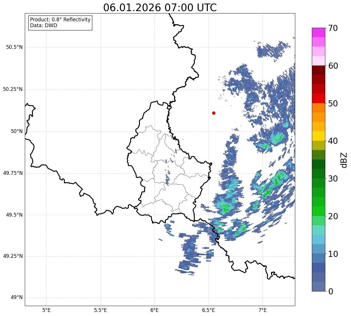Screen dimensions: 351x316
Task: Click the 49.5°N latitude label
Action: pyautogui.click(x=14, y=215)
